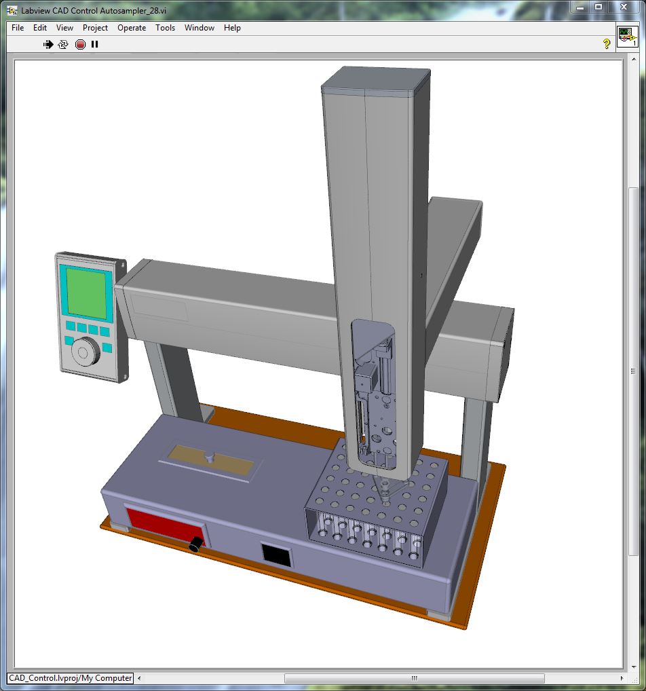
Task: Click the horizontal scrollbar right arrow
Action: [x=622, y=678]
